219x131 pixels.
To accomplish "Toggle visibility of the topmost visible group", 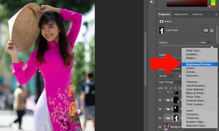I will point(160,100).
